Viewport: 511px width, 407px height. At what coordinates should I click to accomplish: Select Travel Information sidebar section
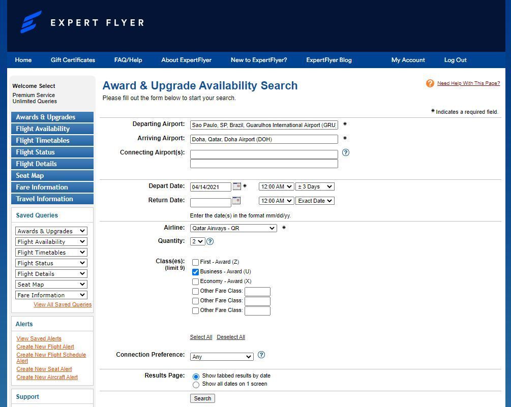[52, 199]
